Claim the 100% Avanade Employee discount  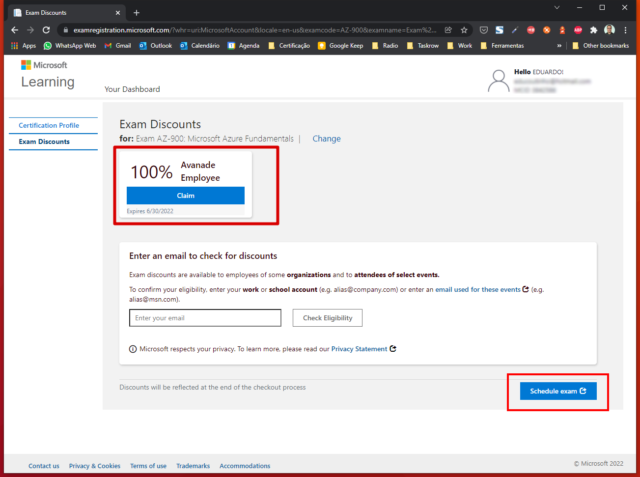(186, 196)
